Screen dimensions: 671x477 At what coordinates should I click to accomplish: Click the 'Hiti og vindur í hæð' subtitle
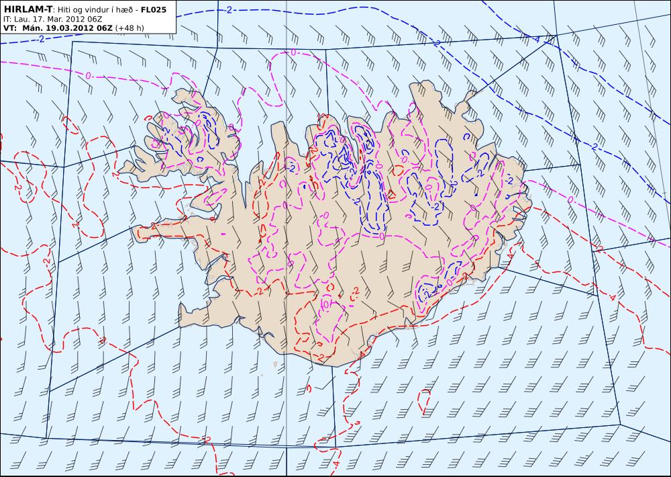click(x=95, y=10)
